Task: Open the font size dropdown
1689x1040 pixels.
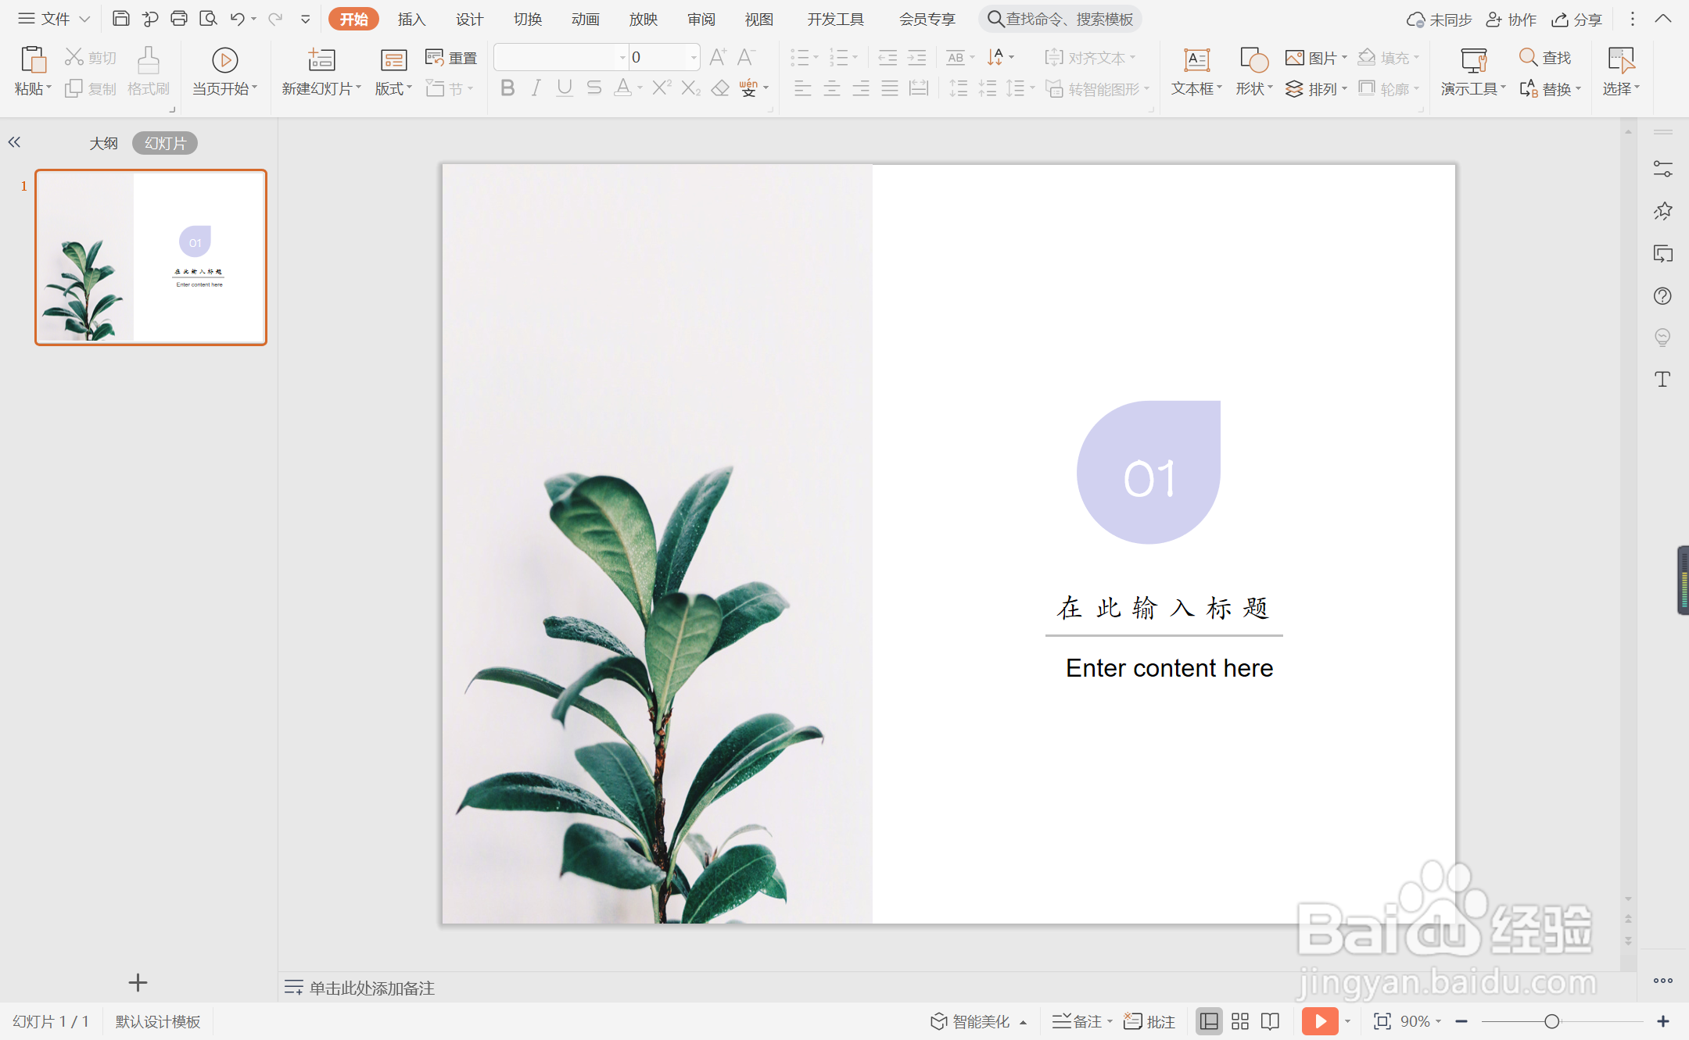Action: click(694, 57)
